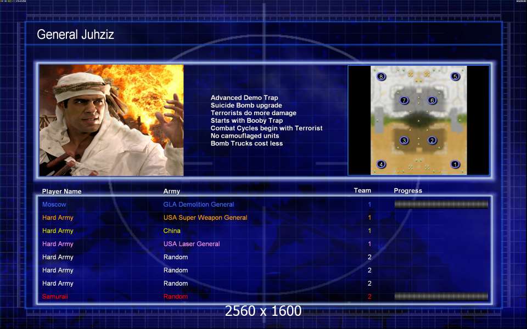Click Moscow's loading progress bar
Screen dimensions: 527x329
coord(441,205)
